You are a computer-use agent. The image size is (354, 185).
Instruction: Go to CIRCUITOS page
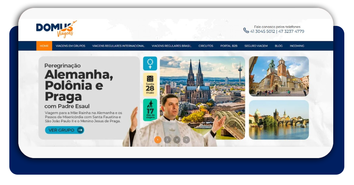(206, 46)
